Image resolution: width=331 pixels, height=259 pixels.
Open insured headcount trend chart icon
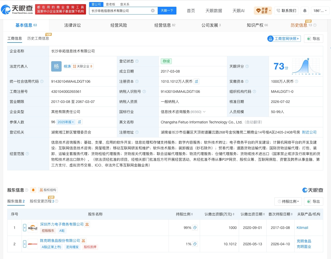coord(80,122)
